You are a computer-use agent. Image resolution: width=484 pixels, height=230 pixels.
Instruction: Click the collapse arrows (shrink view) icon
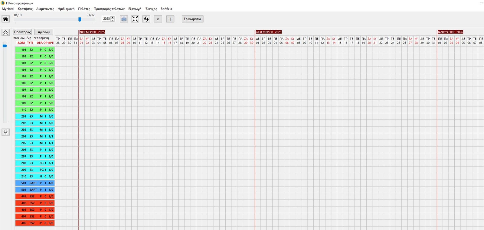135,19
